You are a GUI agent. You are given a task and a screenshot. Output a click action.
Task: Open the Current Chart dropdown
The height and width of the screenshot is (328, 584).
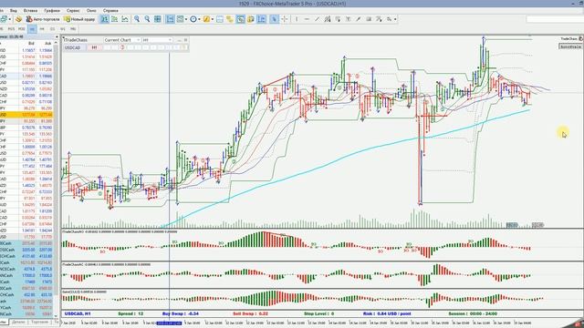121,40
